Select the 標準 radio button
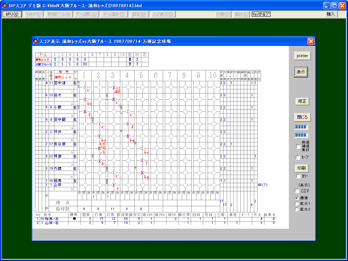 pos(296,198)
